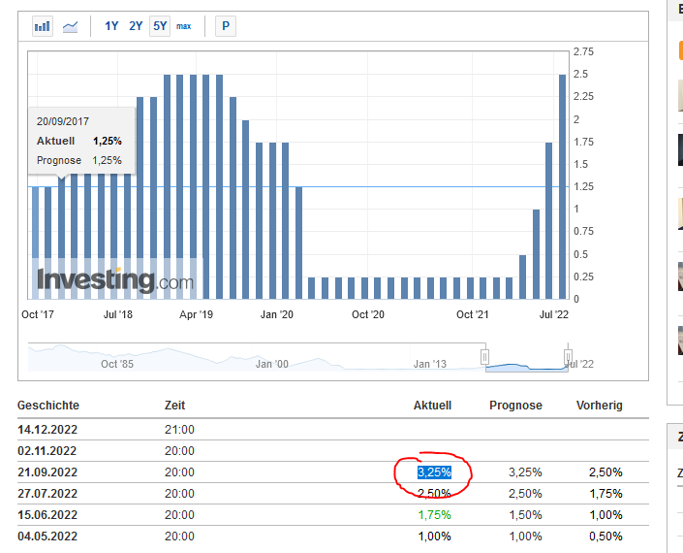
Task: Click the Jan '13 navigator label
Action: pyautogui.click(x=430, y=364)
